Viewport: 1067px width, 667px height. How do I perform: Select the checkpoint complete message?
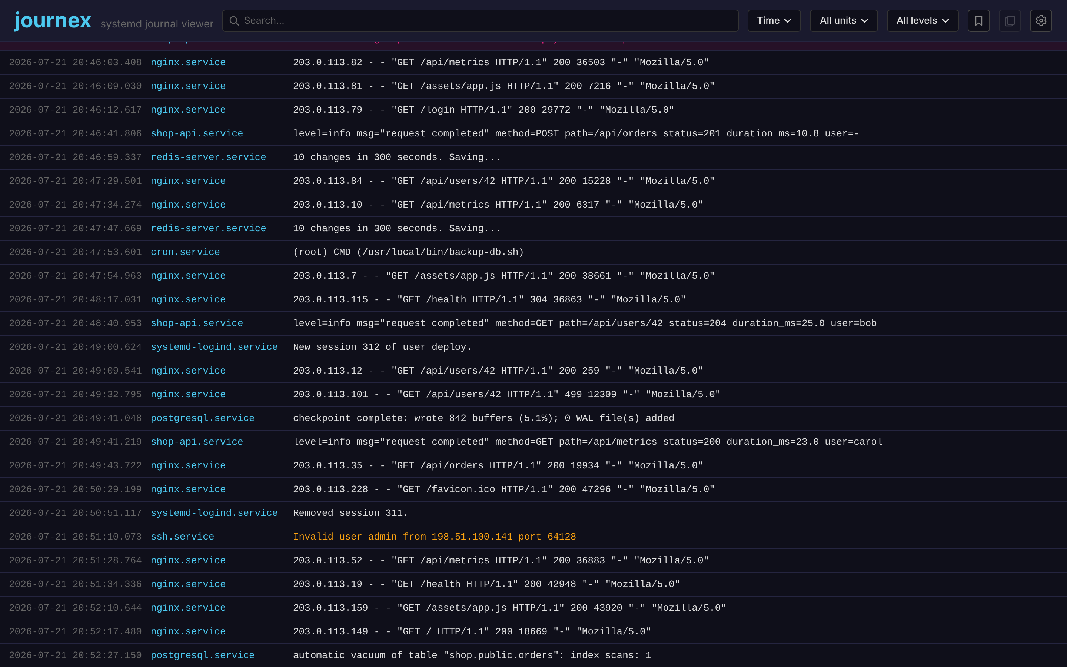tap(484, 418)
